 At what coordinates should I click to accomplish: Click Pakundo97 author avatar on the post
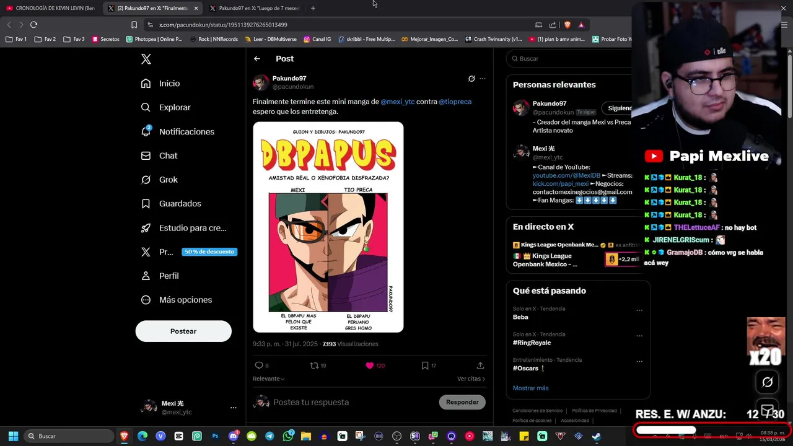261,82
